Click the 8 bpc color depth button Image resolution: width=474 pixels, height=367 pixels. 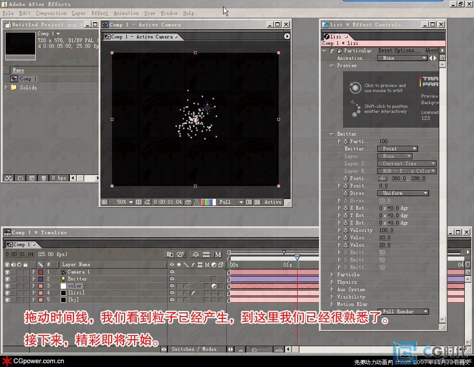point(59,178)
